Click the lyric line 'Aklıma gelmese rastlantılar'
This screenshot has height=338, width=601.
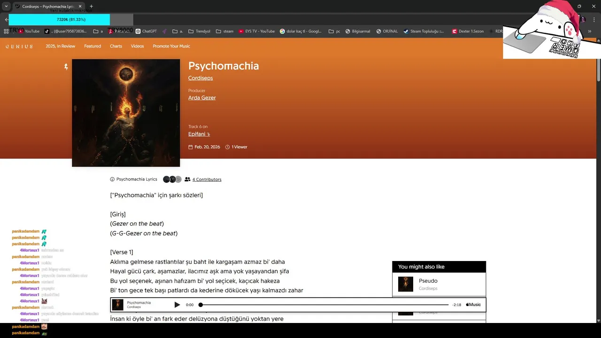[x=198, y=262]
